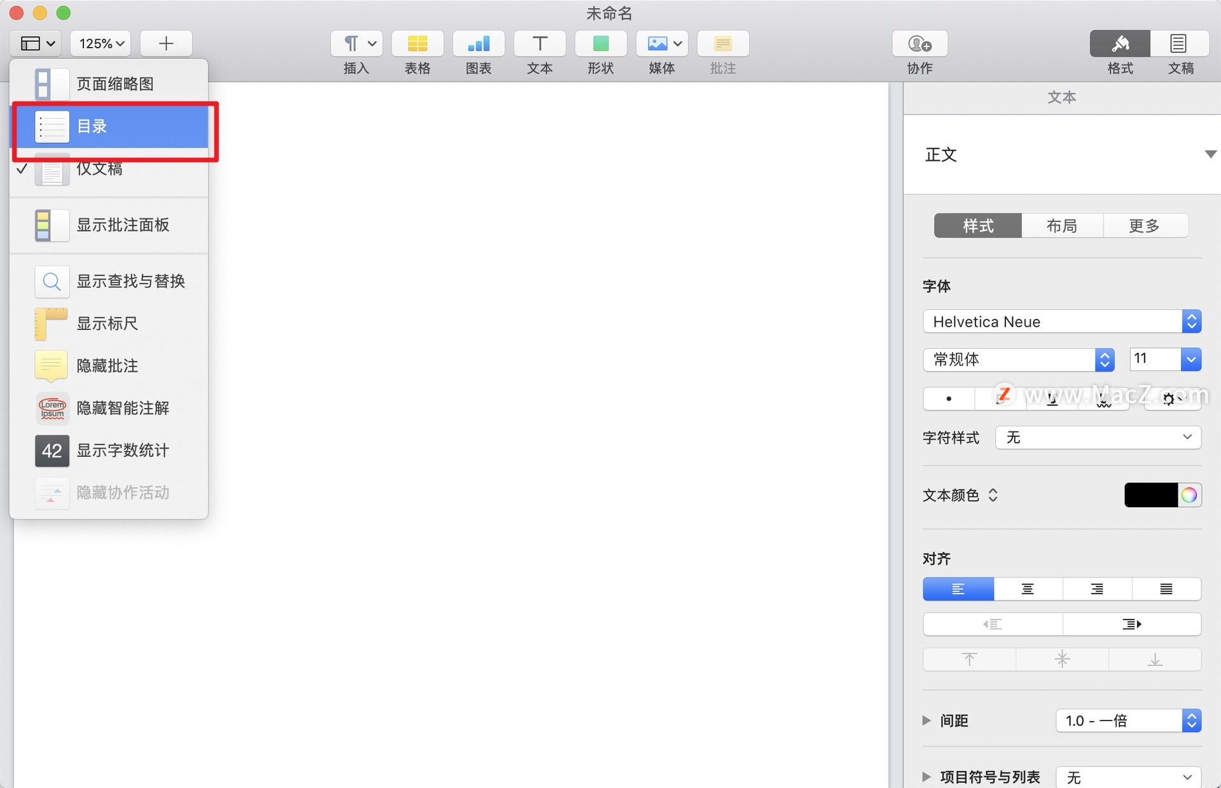The width and height of the screenshot is (1221, 788).
Task: Click the 显示查找与替换 magnifier icon
Action: pos(52,281)
